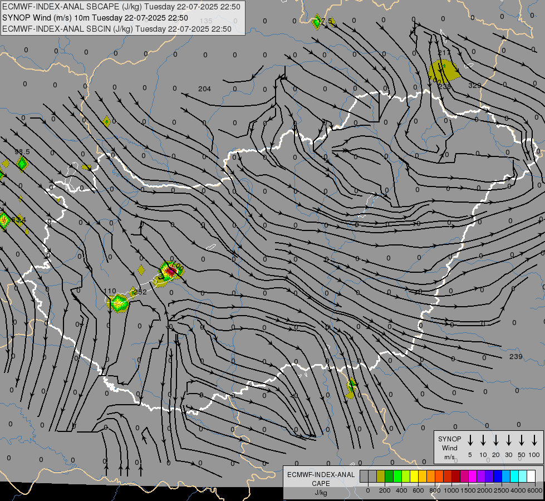Select the dark green swatch in CAPE legend

(x=389, y=476)
